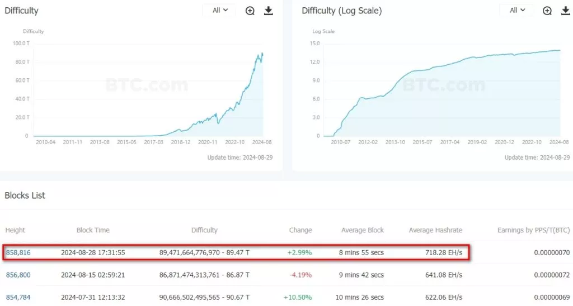Click the +2.99% change value
The image size is (573, 306).
point(299,252)
